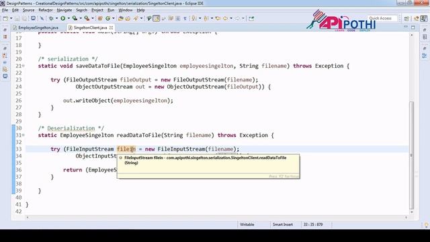Click the New Java Package icon
The image size is (430, 242).
tap(100, 18)
